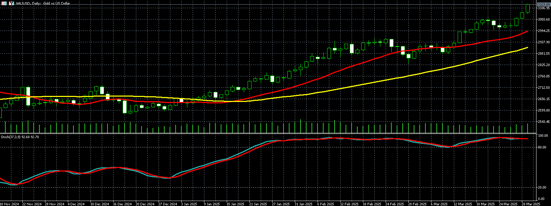Screen dimensions: 551x206
Task: Click the 12 Feb 2025 date label
Action: pos(348,204)
